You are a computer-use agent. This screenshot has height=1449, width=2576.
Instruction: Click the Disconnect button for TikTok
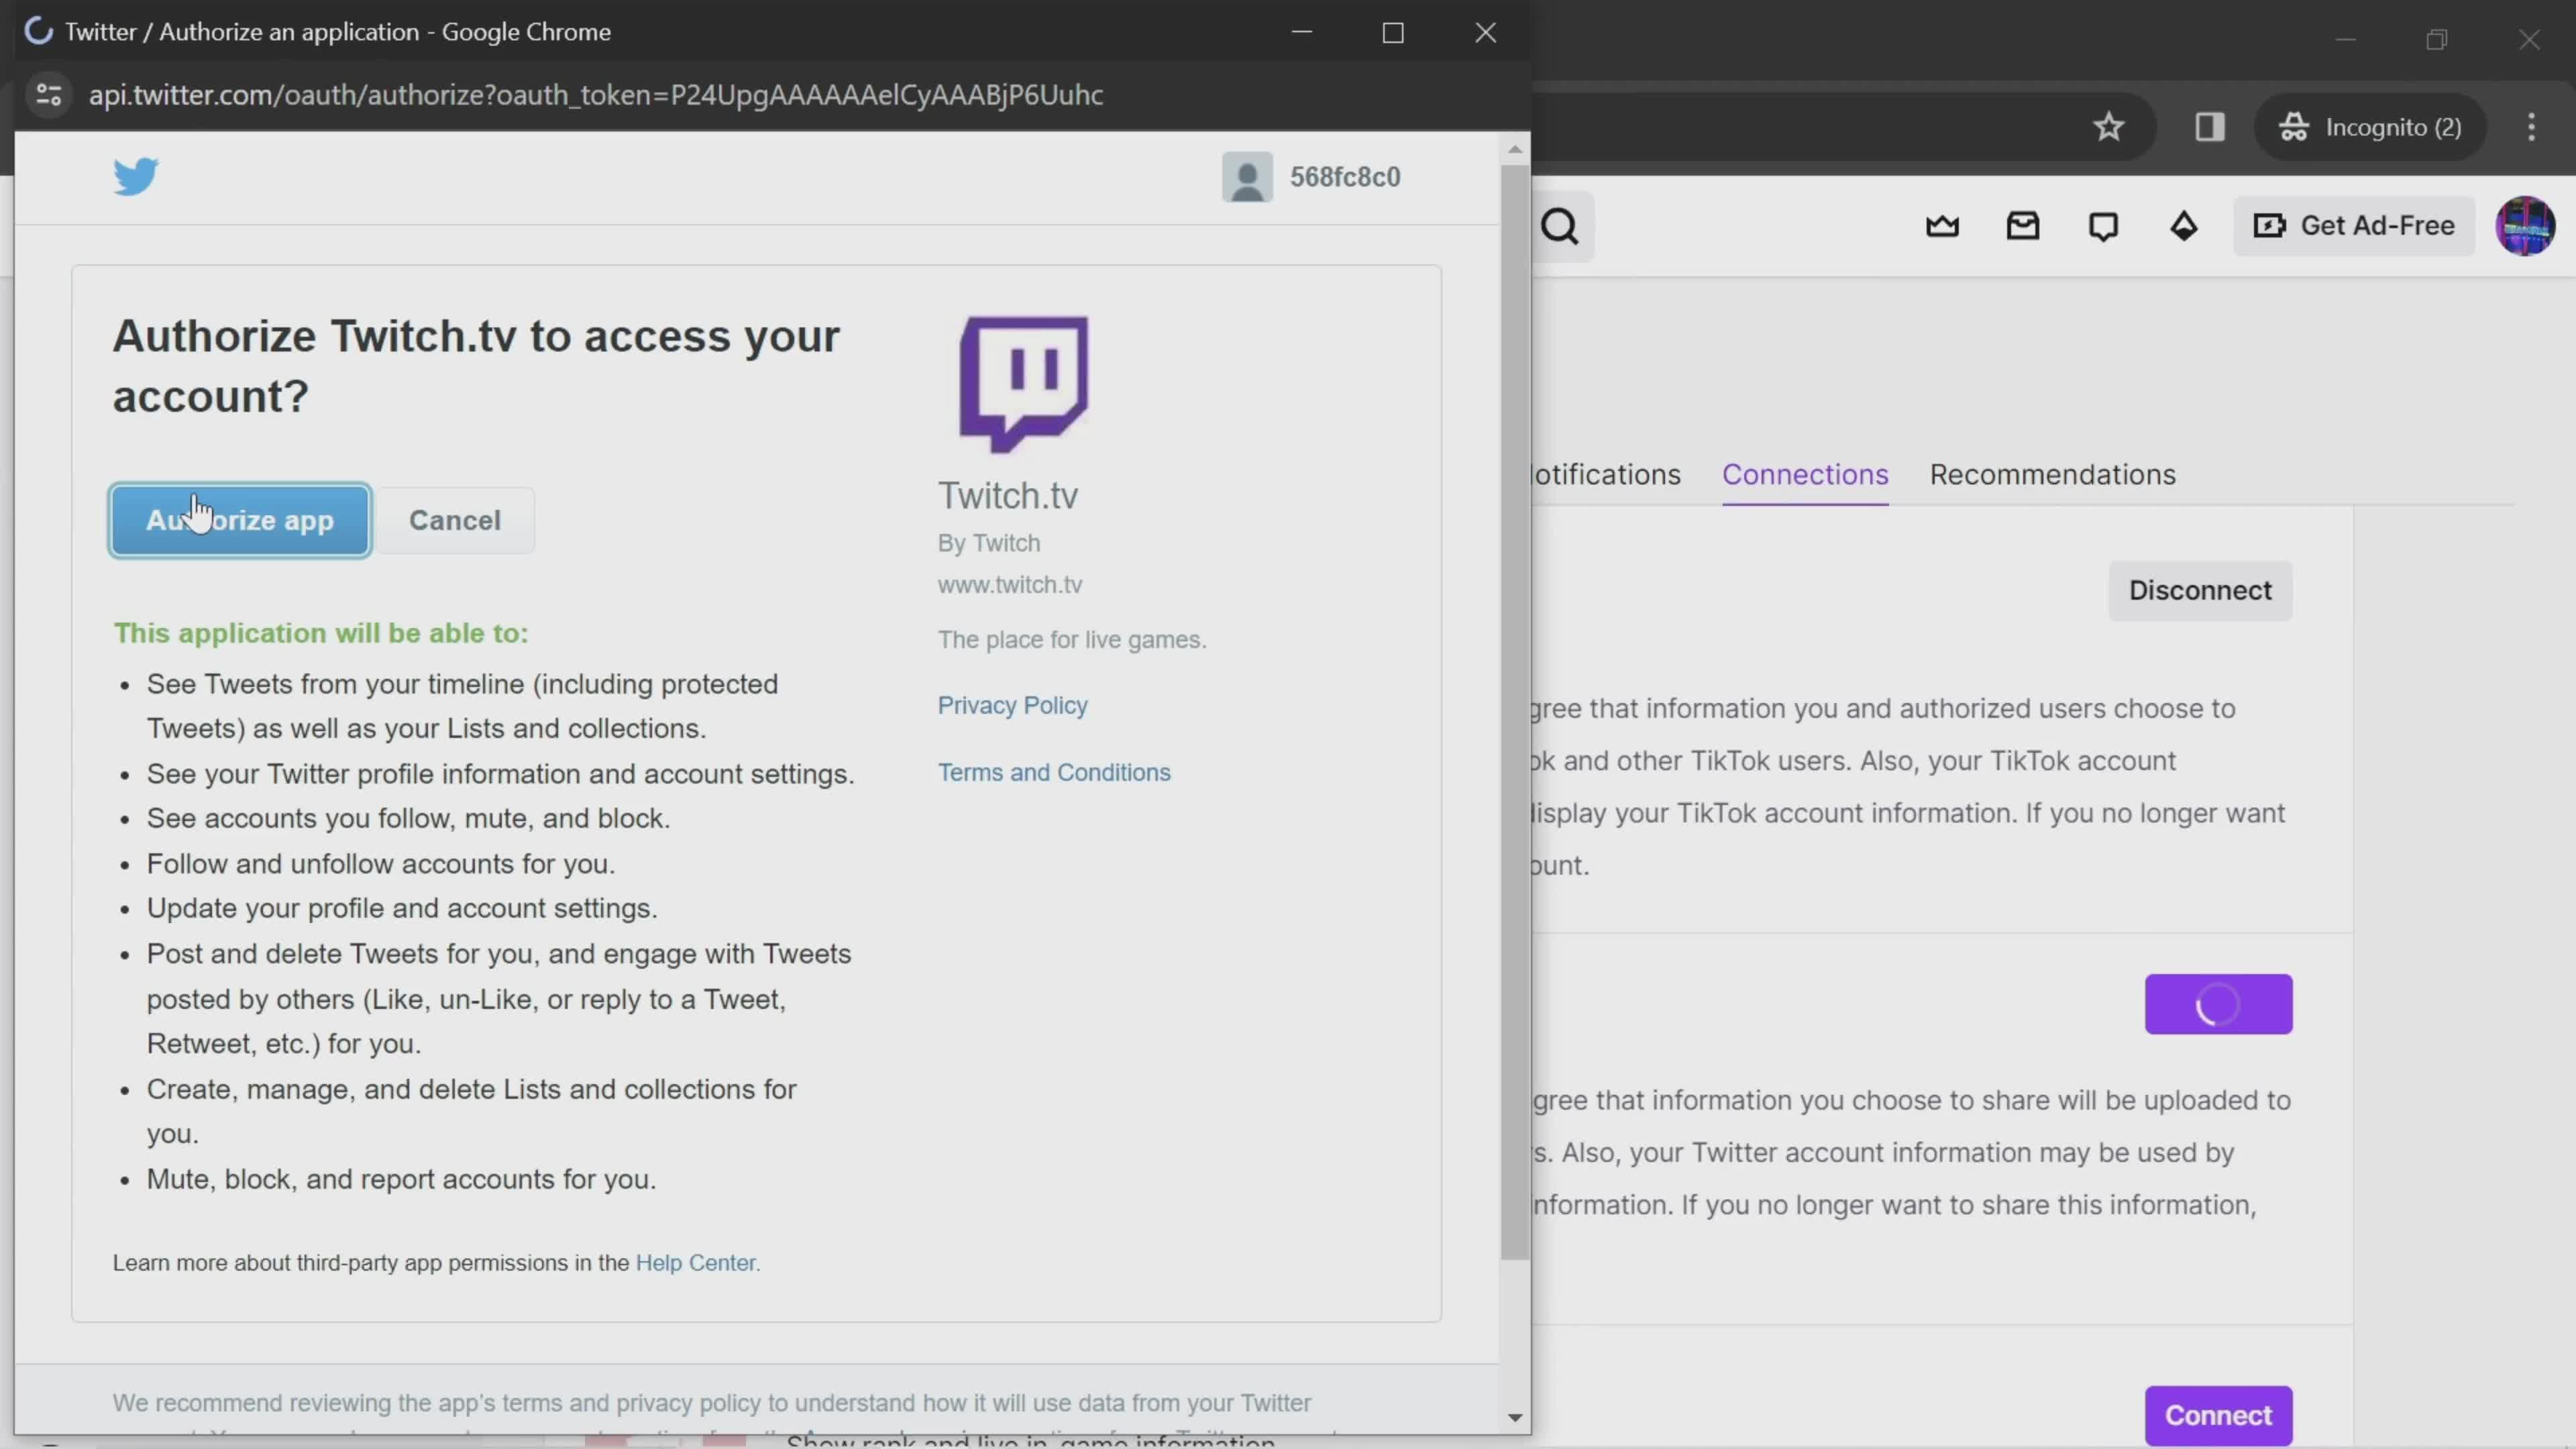2200,590
